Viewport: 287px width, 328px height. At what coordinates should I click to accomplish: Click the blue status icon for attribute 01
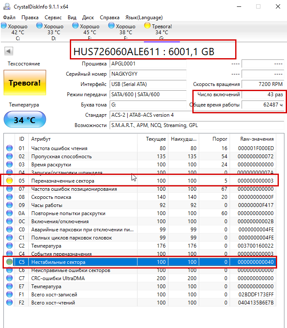(x=9, y=148)
